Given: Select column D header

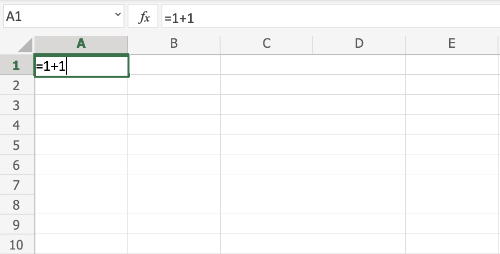Looking at the screenshot, I should point(359,44).
